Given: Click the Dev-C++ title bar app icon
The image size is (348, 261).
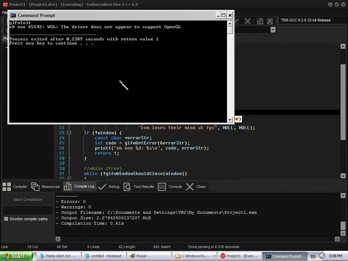Looking at the screenshot, I should point(5,4).
